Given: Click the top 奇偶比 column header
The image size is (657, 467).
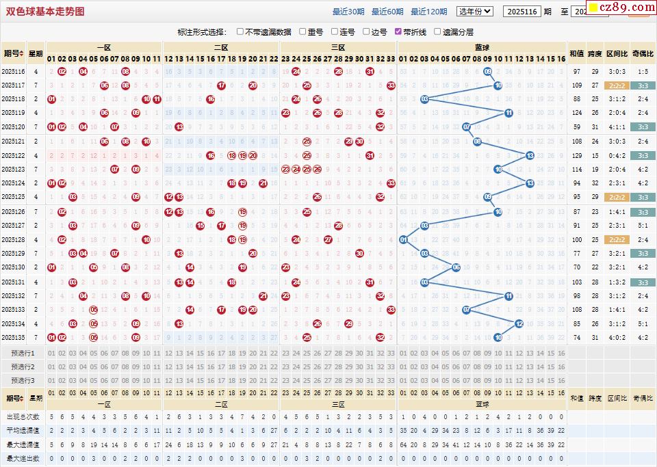Looking at the screenshot, I should [x=643, y=53].
